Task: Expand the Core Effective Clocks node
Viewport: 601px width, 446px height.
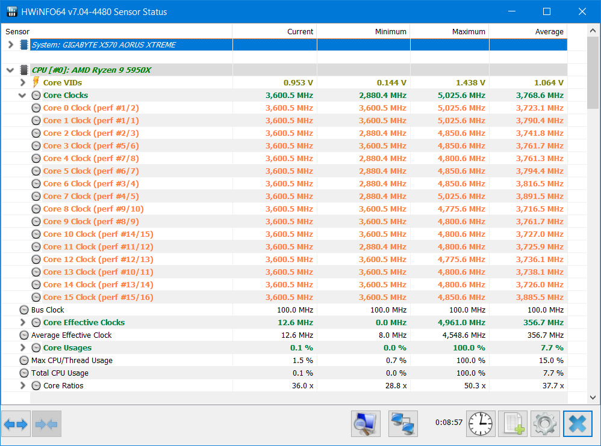Action: [x=23, y=322]
